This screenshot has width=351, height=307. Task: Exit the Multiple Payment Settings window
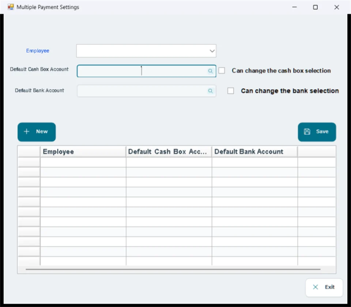coord(324,287)
